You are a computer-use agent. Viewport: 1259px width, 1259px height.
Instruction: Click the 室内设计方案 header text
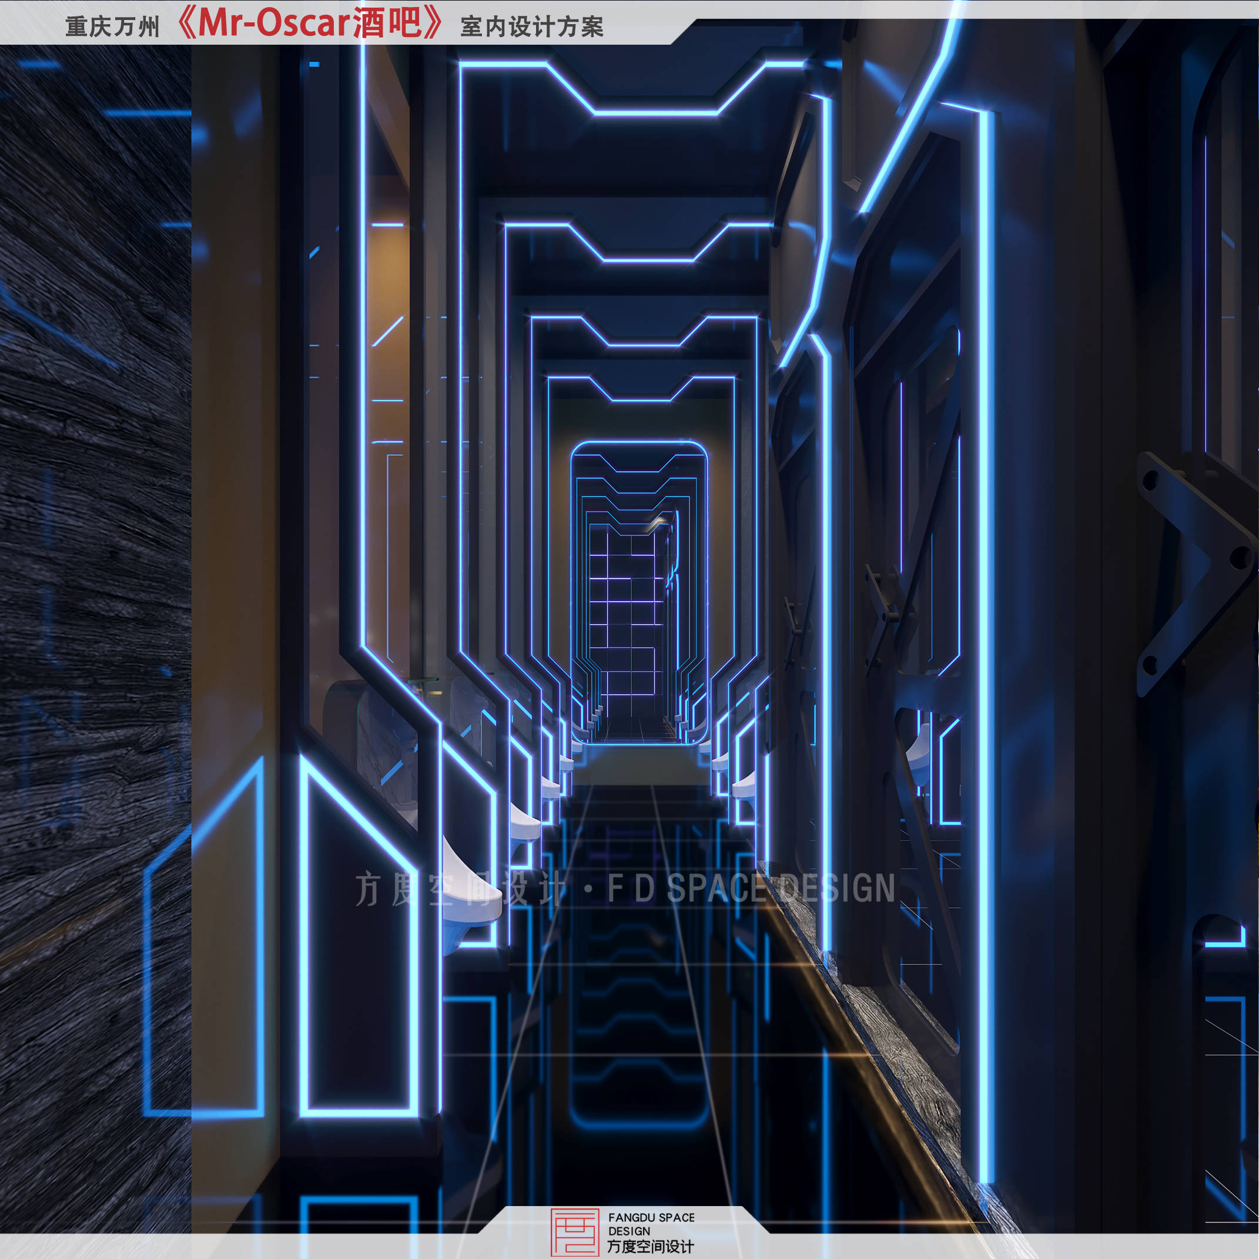tap(532, 26)
